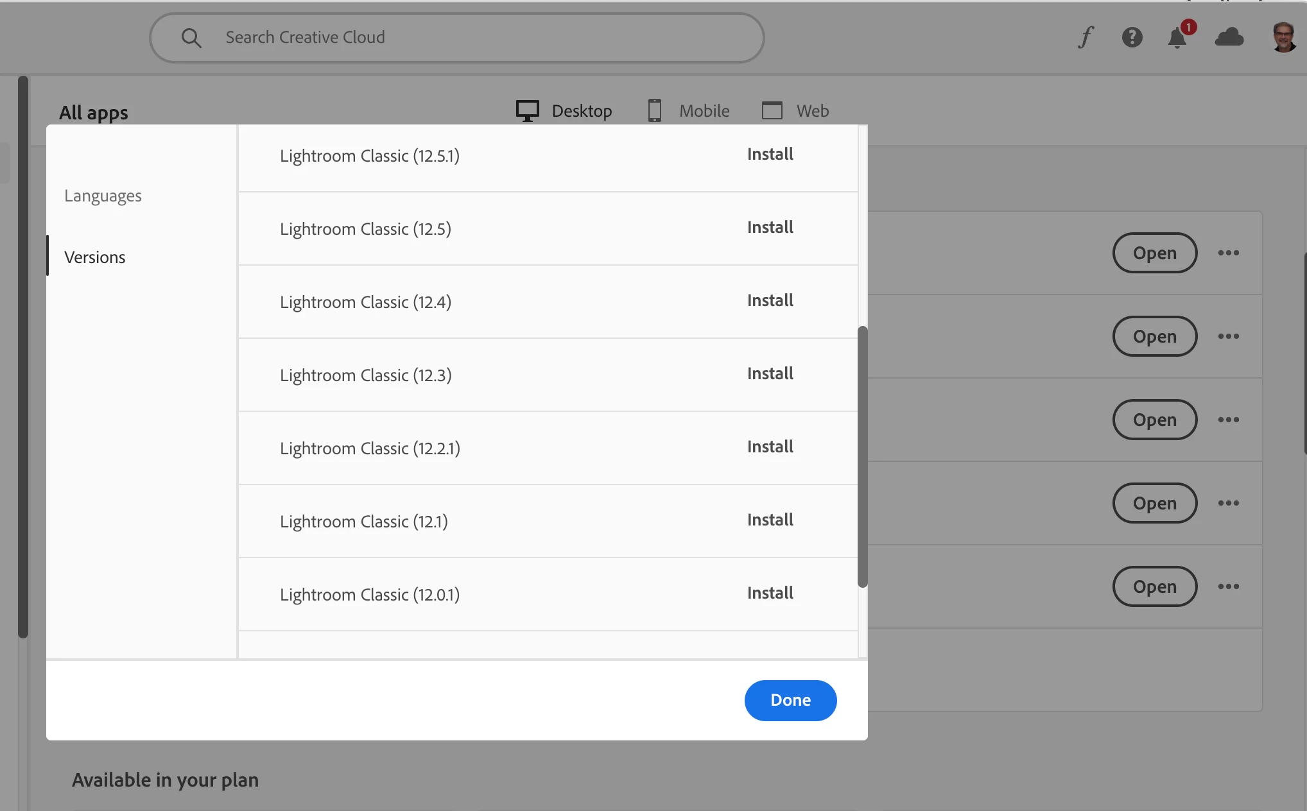
Task: Click the search magnifier icon
Action: click(191, 38)
